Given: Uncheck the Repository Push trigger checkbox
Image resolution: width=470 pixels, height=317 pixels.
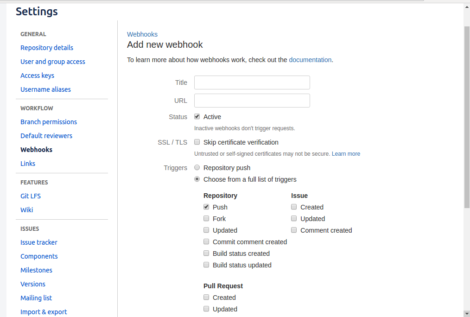Looking at the screenshot, I should click(x=206, y=207).
